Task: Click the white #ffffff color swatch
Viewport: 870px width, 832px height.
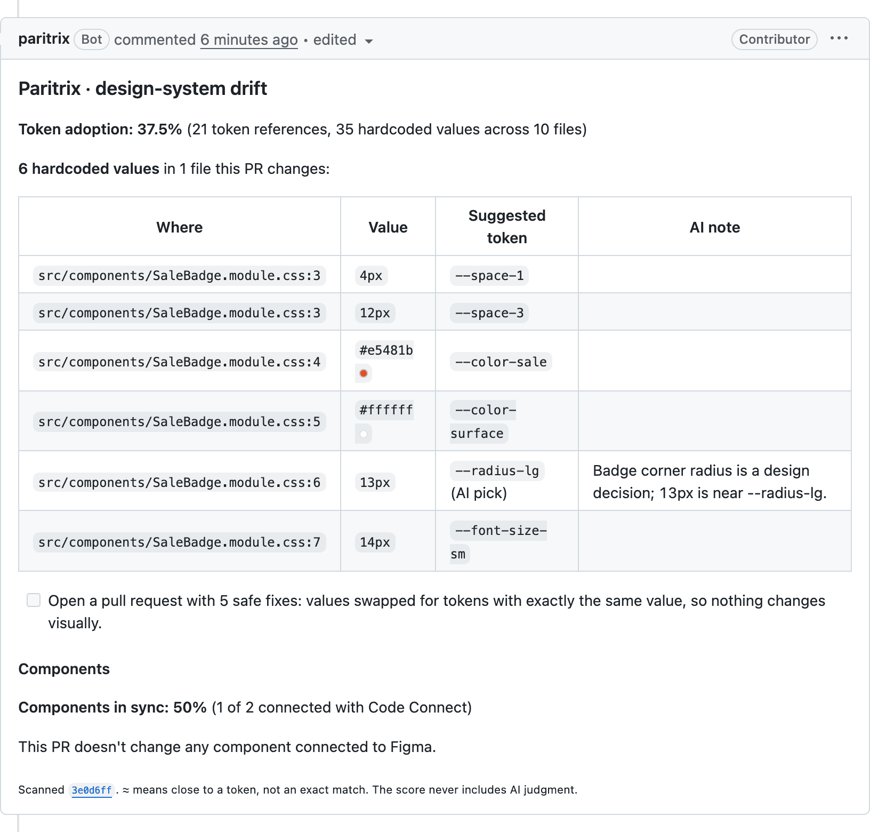Action: pyautogui.click(x=364, y=434)
